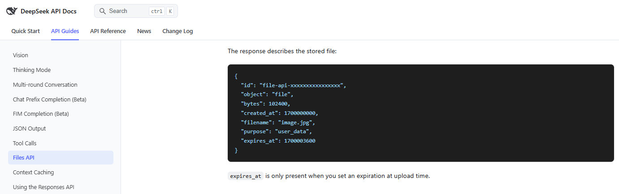Switch to the Quick Start tab
The image size is (619, 194).
[26, 31]
